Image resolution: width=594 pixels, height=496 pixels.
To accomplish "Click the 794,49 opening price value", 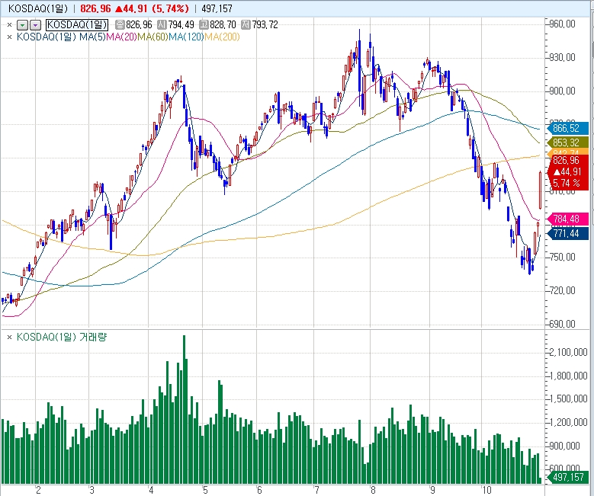I will coord(181,25).
